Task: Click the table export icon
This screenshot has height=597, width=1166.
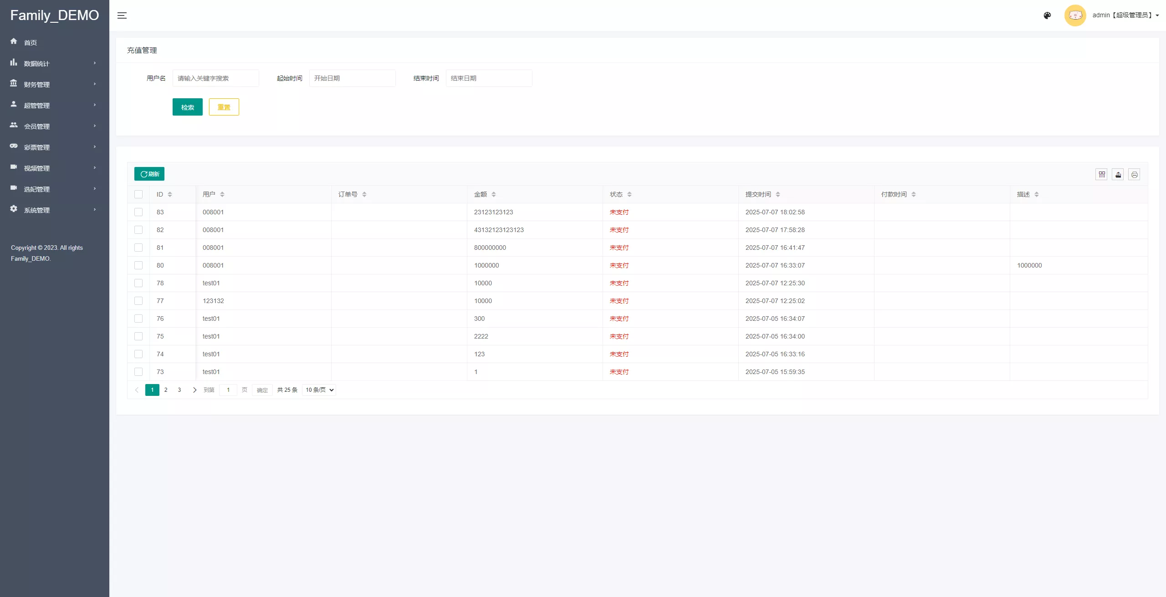Action: [1118, 174]
